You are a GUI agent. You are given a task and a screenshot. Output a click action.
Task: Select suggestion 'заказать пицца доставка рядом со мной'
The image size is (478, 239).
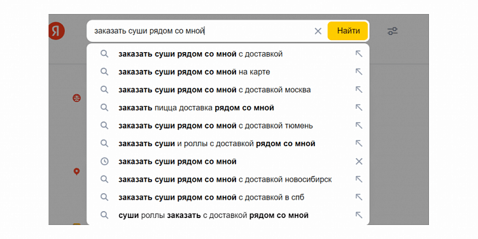point(228,108)
